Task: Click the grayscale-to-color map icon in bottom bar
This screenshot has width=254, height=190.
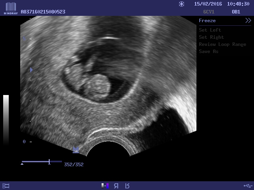Action: (x=105, y=186)
